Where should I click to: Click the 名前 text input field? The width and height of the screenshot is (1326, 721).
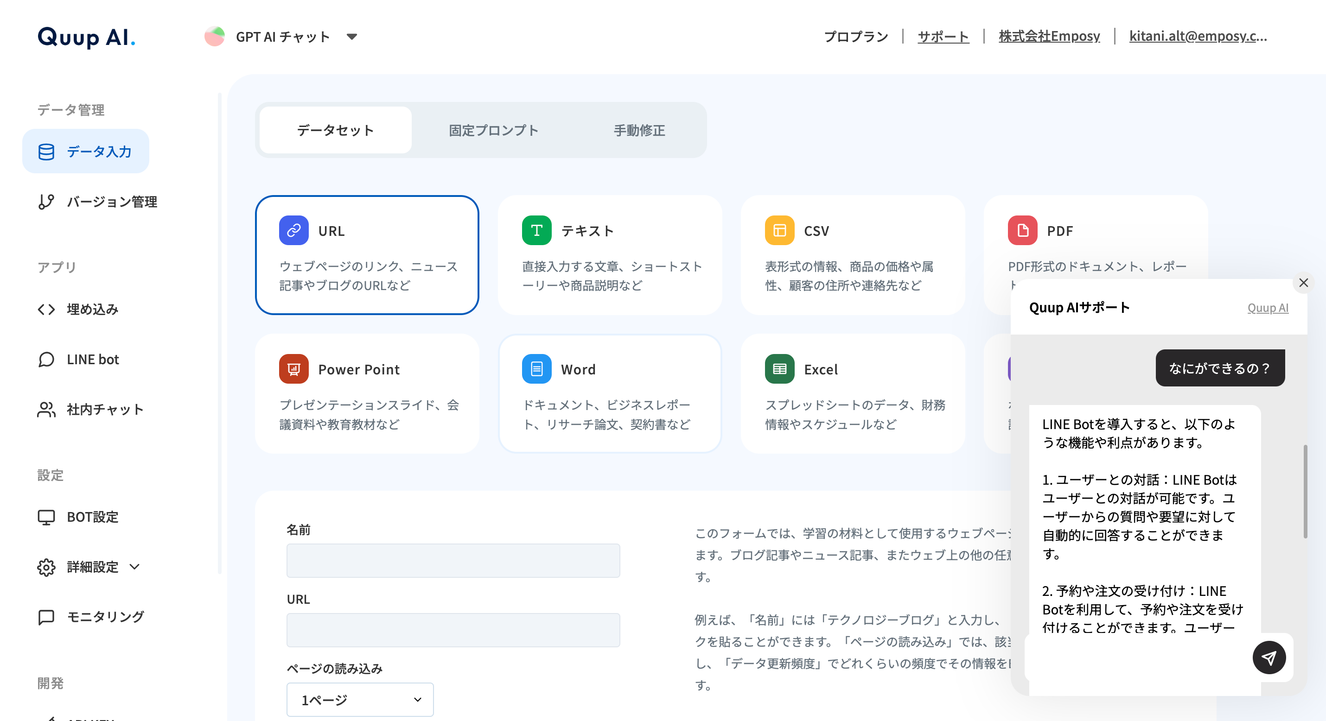coord(453,560)
